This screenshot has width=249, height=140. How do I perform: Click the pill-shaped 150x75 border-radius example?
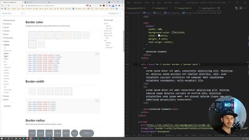[x=87, y=133]
